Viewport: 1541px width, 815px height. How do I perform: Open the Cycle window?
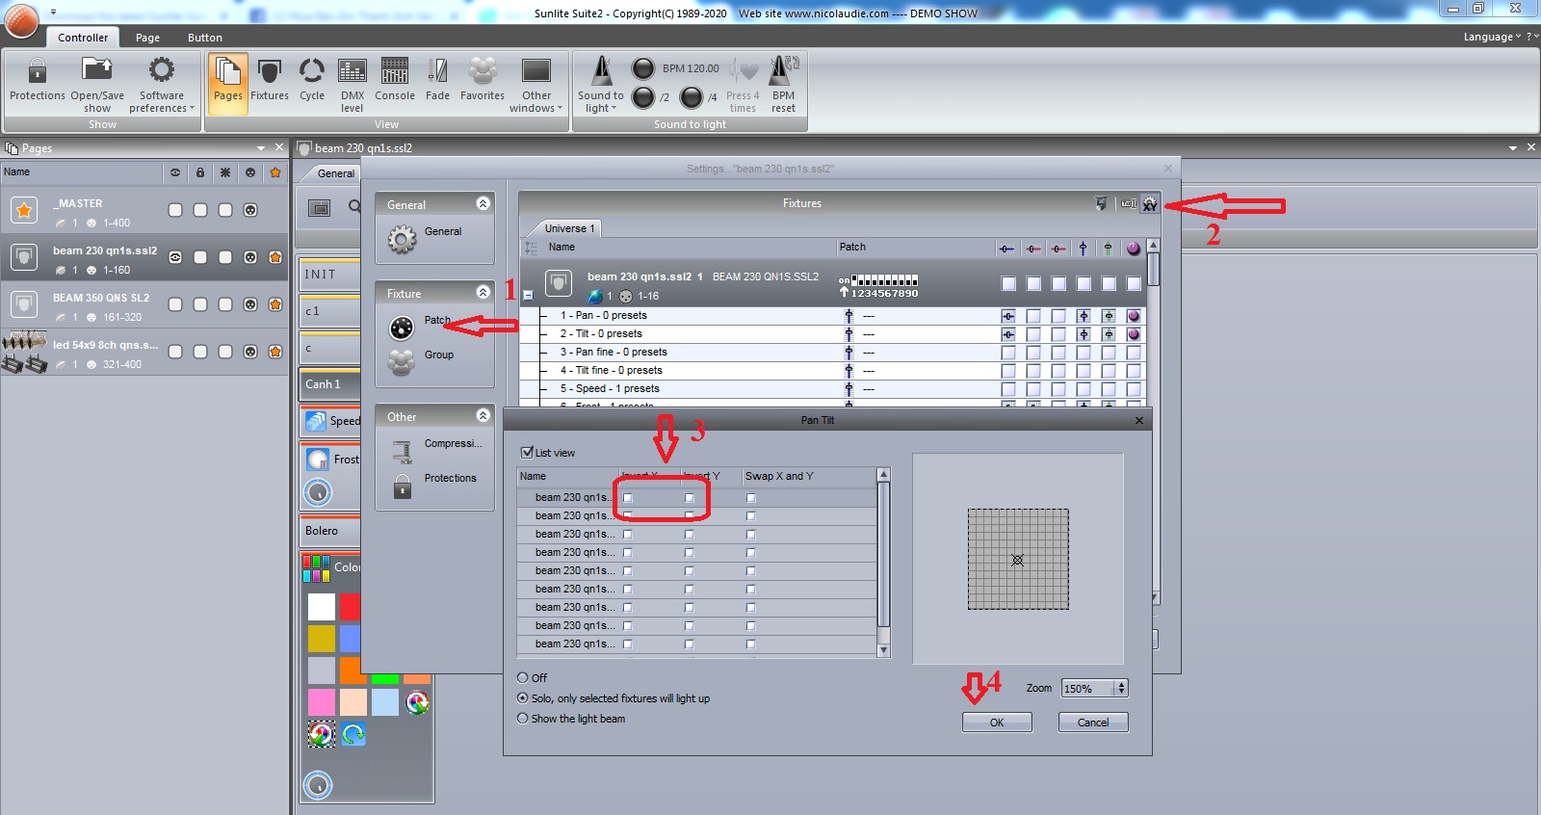312,79
